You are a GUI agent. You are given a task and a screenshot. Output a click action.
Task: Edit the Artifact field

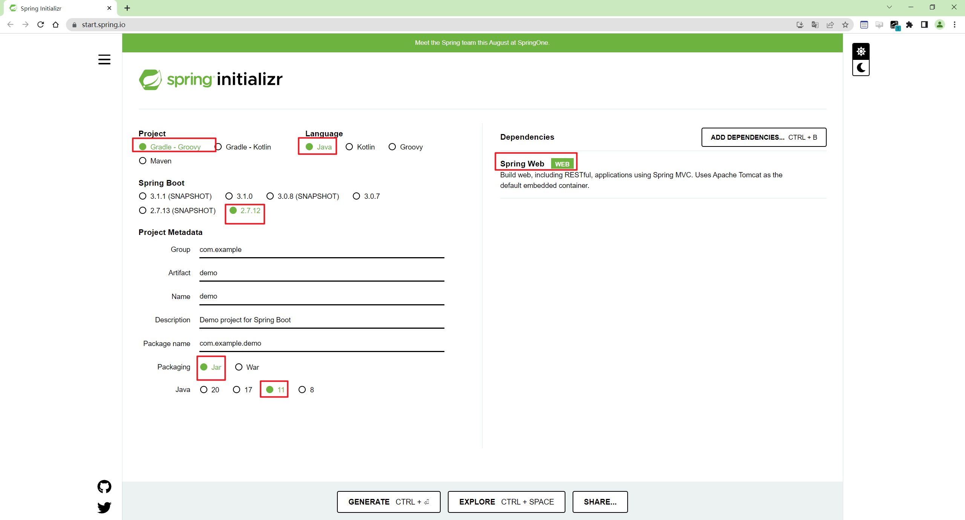[x=322, y=273]
